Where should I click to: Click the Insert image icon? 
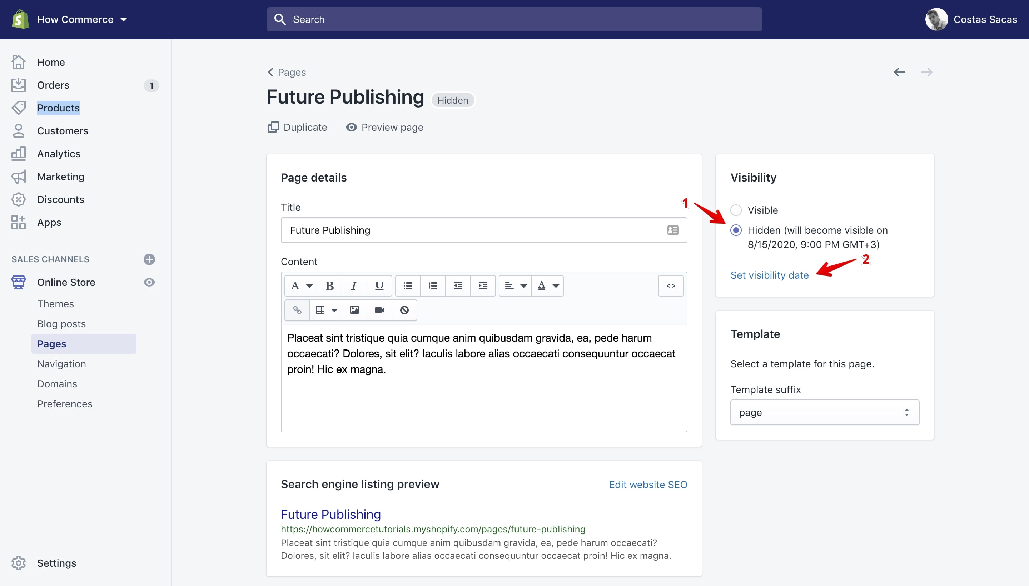pyautogui.click(x=354, y=310)
